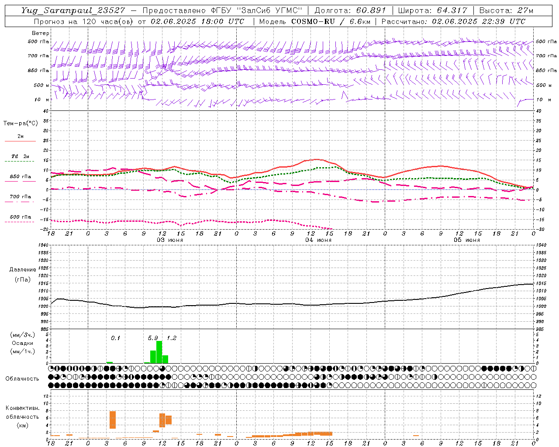559x447 pixels.
Task: Click the Td 2м legend text
Action: point(20,156)
